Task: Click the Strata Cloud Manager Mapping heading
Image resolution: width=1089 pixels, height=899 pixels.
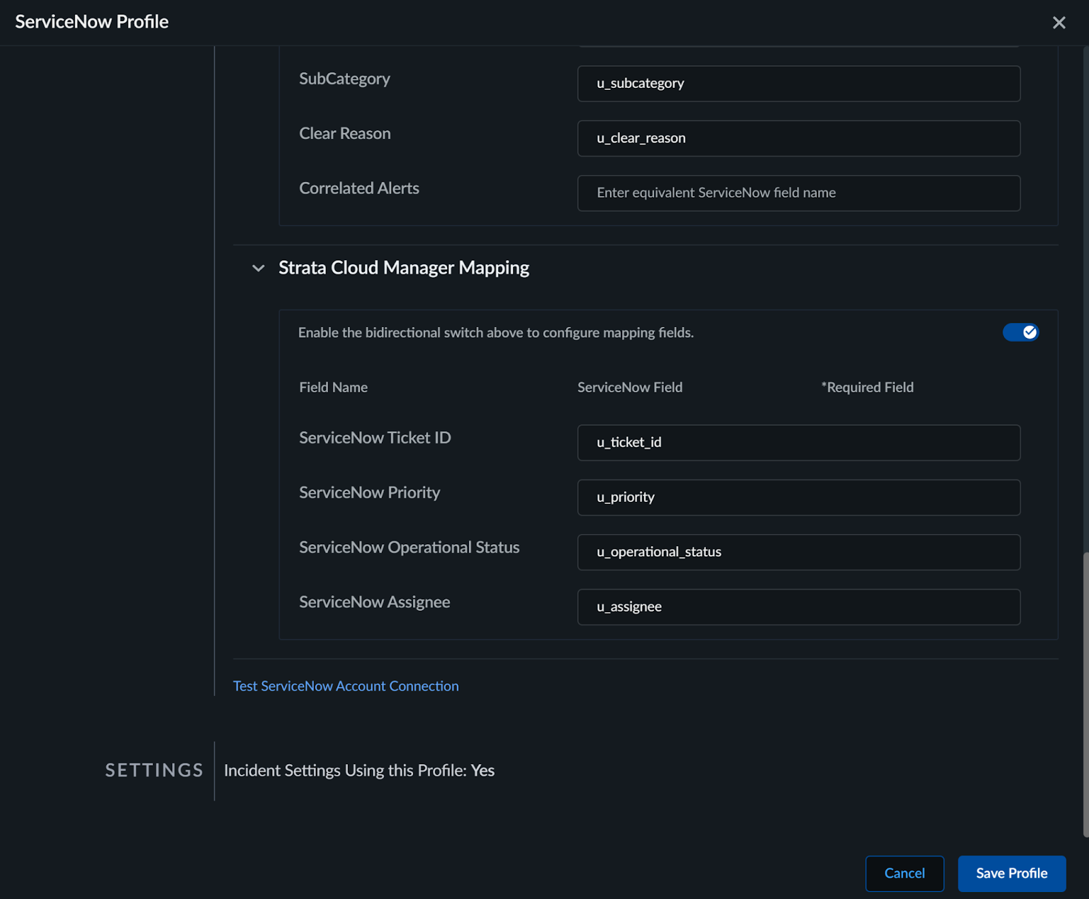Action: [404, 268]
